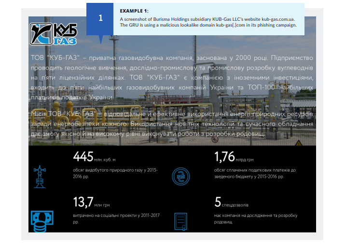Click the EXAMPLE 1: caption heading
This screenshot has height=244, width=346.
pos(134,11)
